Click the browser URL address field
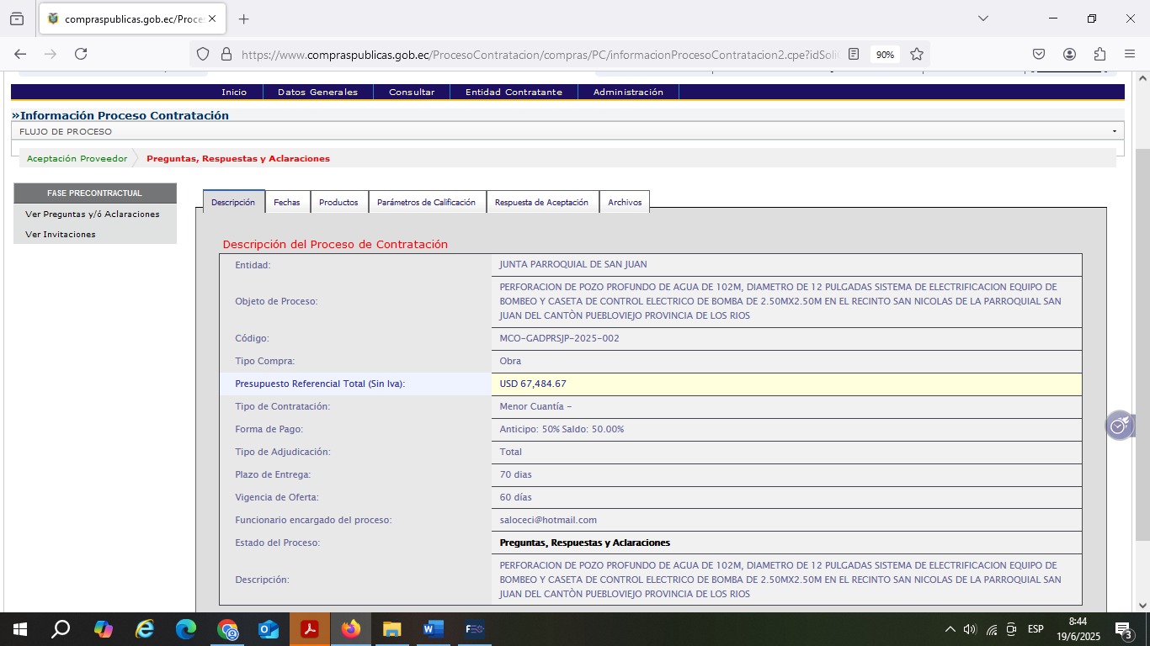This screenshot has height=646, width=1150. pos(539,54)
